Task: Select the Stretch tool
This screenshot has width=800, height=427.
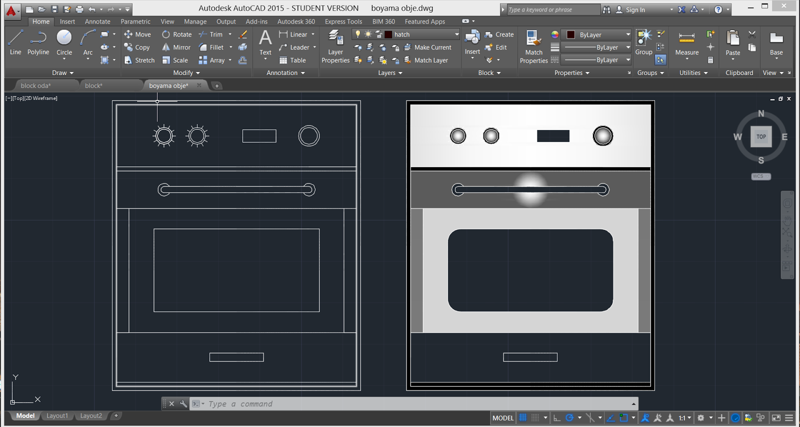Action: click(139, 60)
